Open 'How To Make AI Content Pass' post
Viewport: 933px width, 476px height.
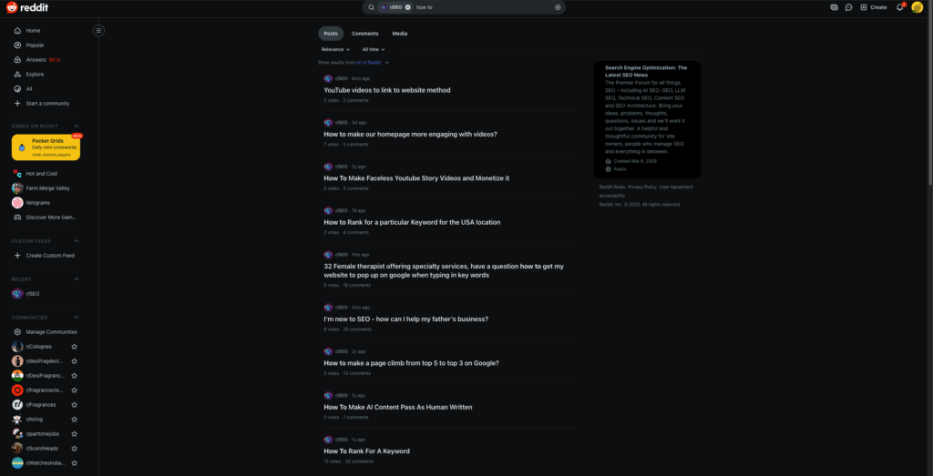[398, 407]
